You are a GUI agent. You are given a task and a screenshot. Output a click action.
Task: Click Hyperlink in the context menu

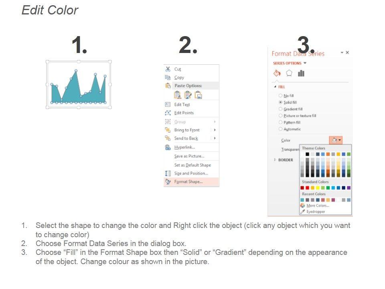pyautogui.click(x=184, y=147)
